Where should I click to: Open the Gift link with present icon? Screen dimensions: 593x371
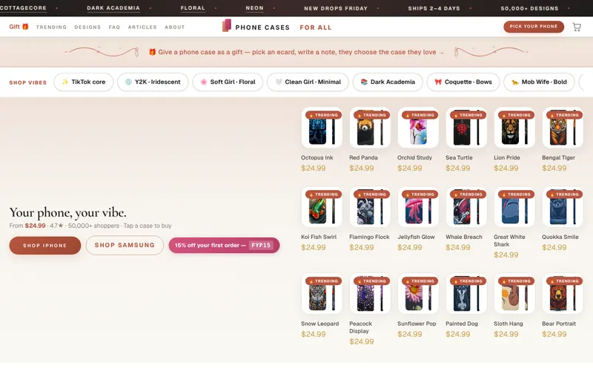(19, 27)
